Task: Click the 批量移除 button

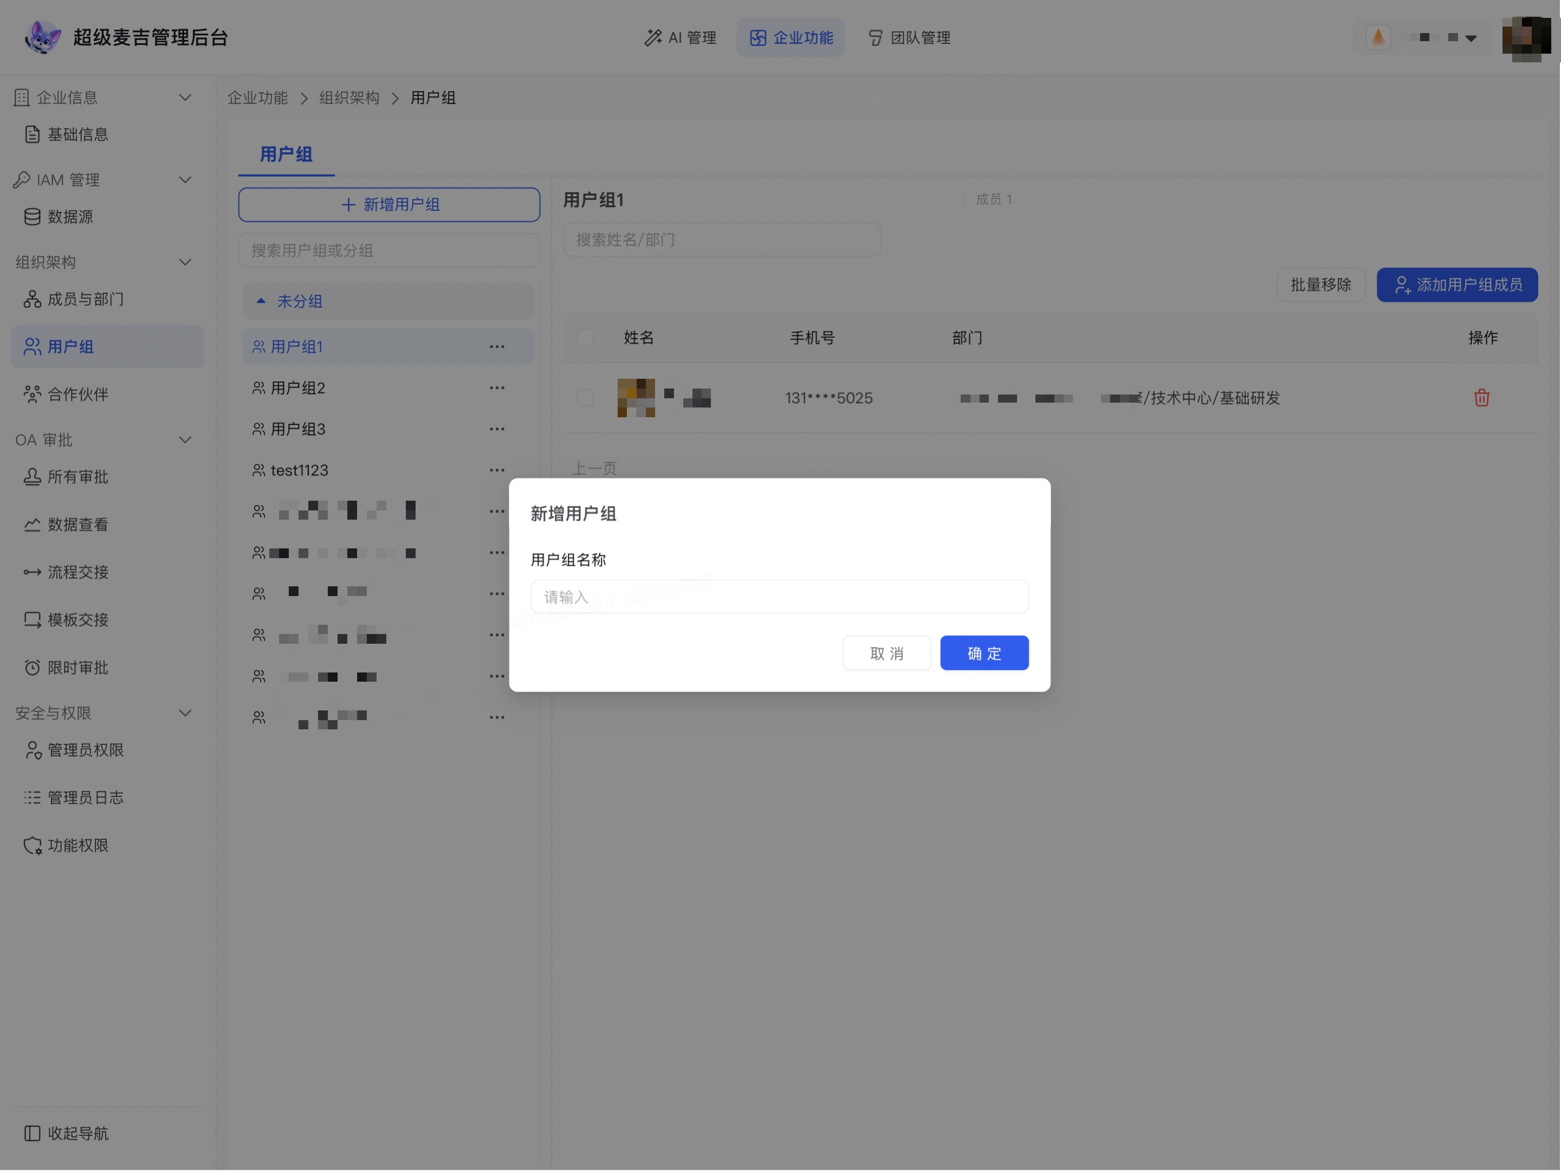Action: click(x=1321, y=284)
